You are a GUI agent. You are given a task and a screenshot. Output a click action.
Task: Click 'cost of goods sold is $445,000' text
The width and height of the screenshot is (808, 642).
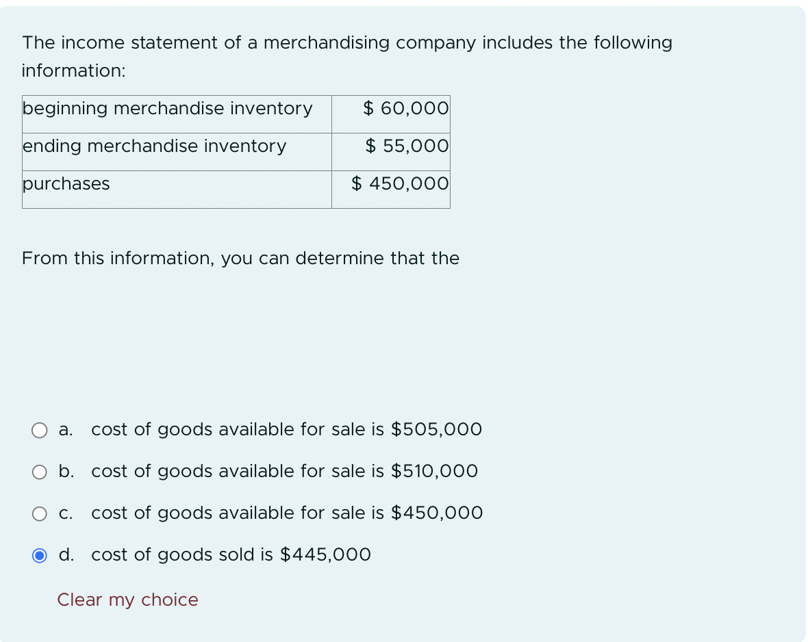(231, 554)
